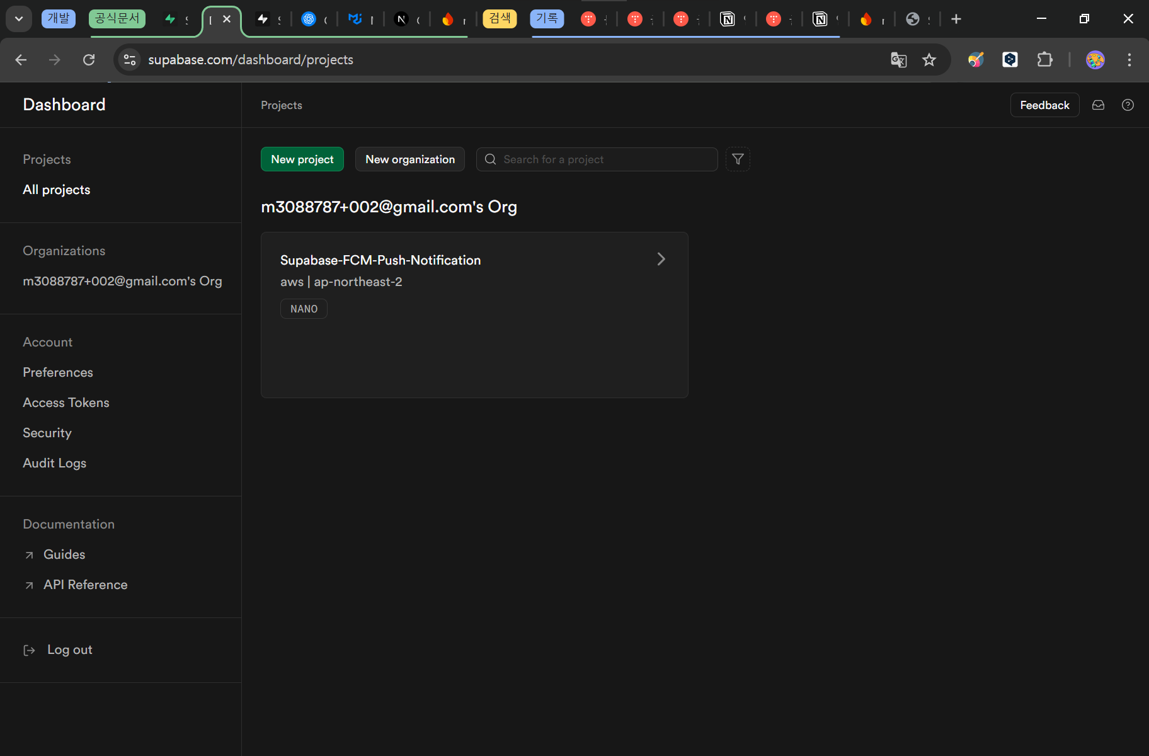Click the log out door icon
The width and height of the screenshot is (1149, 756).
click(29, 650)
